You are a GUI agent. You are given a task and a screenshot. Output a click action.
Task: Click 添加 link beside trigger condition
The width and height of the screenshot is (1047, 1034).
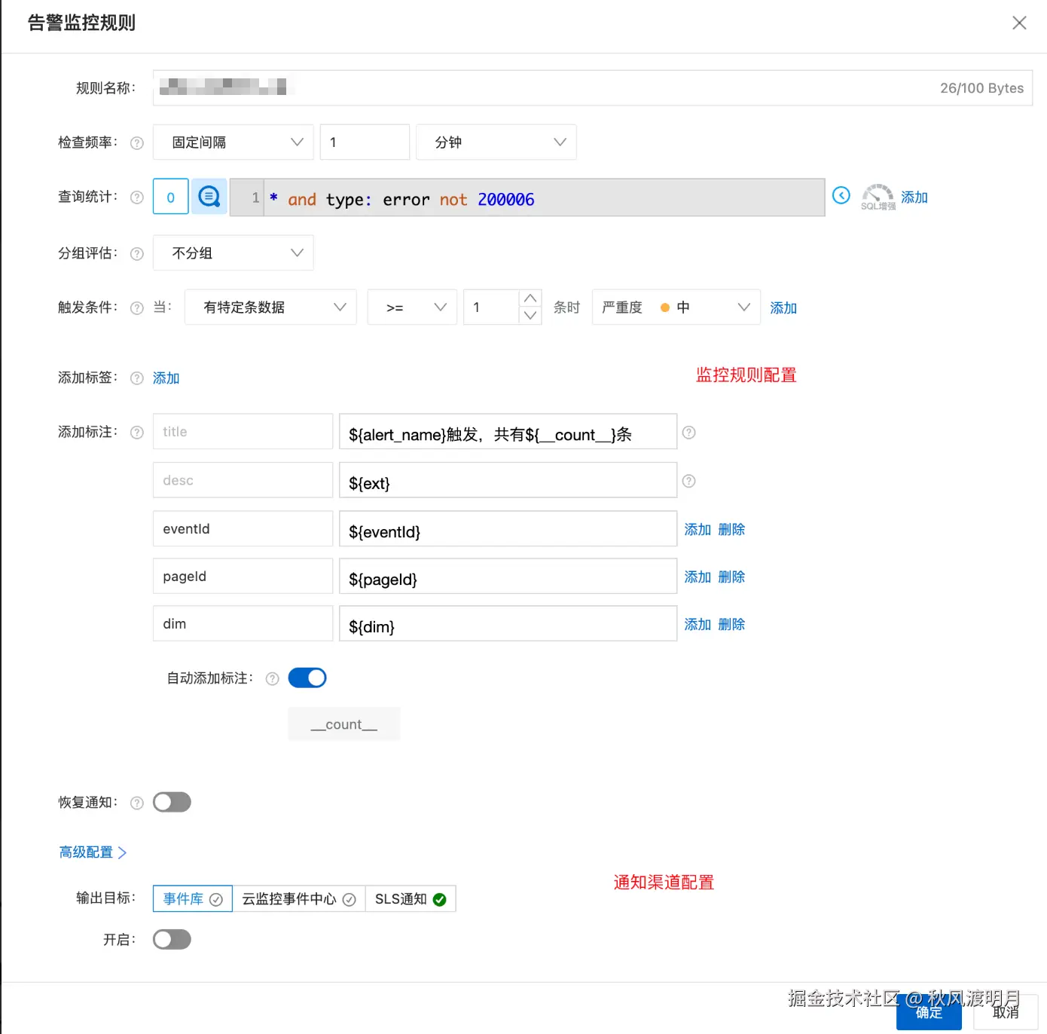coord(783,308)
